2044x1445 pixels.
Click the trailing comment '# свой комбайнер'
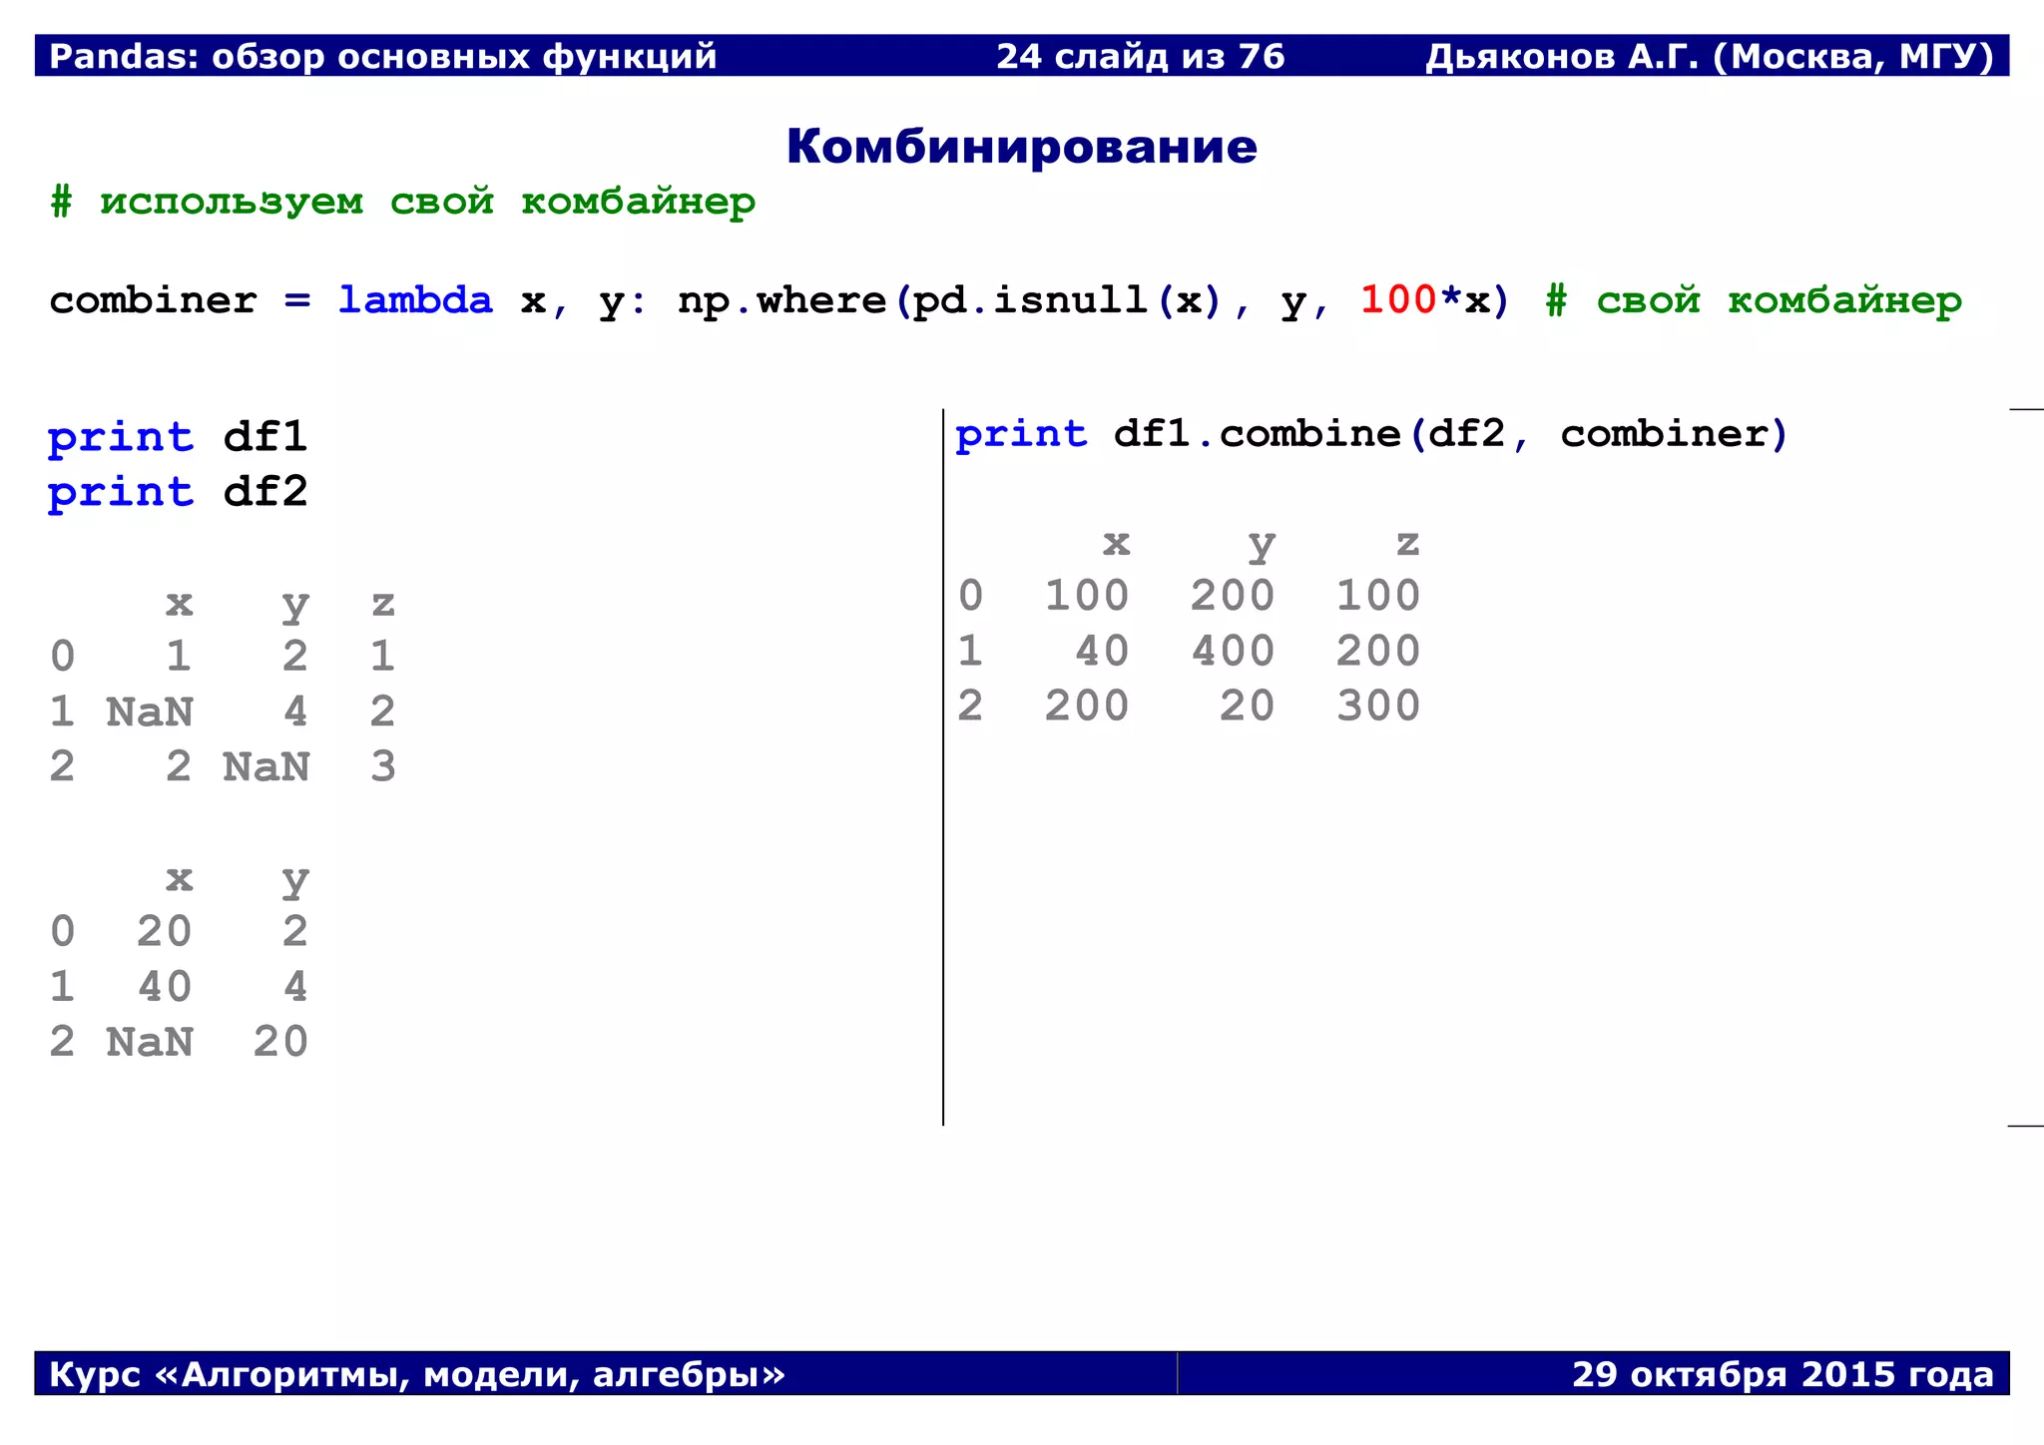coord(1754,300)
